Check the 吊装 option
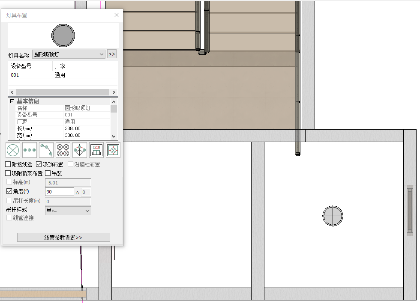This screenshot has height=303, width=420. 48,173
